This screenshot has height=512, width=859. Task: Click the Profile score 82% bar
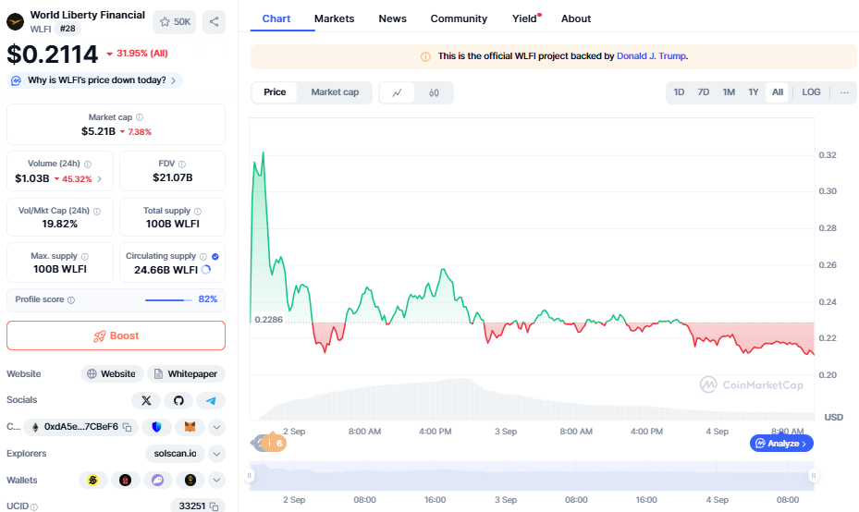[168, 300]
